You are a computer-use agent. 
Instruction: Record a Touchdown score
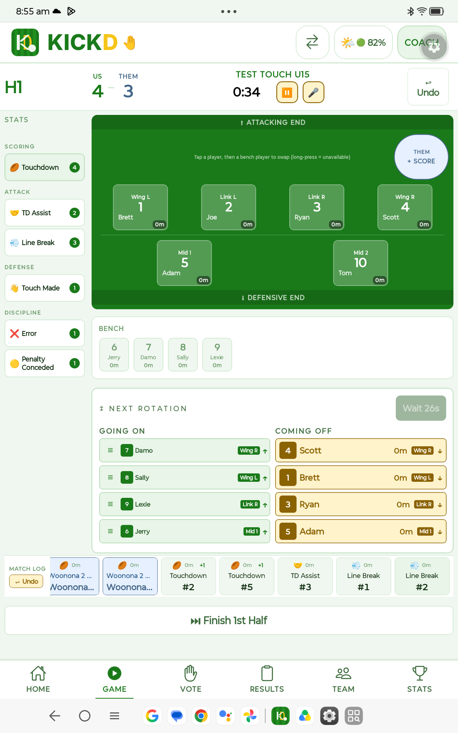pos(45,167)
